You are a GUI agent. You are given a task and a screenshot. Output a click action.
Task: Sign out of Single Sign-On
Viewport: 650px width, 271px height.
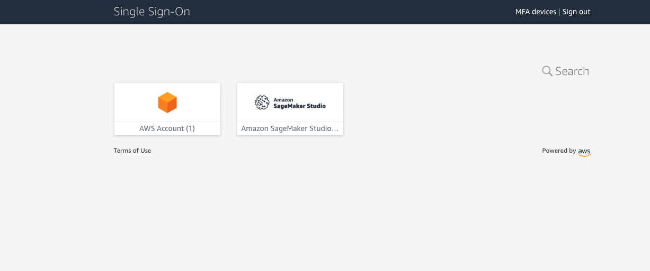click(x=576, y=12)
